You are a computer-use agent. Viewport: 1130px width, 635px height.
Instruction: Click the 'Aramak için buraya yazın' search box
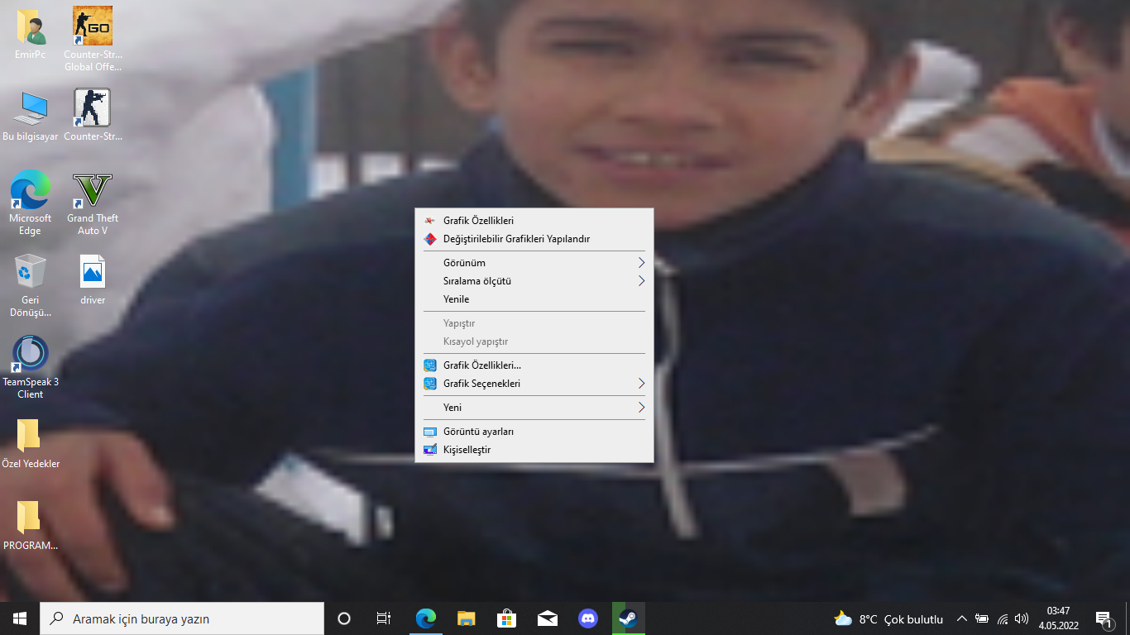tap(182, 618)
